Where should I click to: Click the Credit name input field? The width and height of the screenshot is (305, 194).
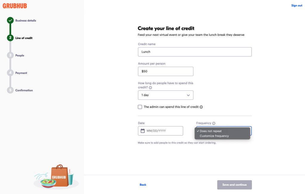point(195,52)
